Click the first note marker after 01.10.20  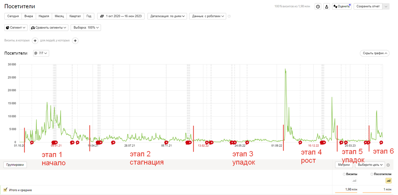coord(32,142)
